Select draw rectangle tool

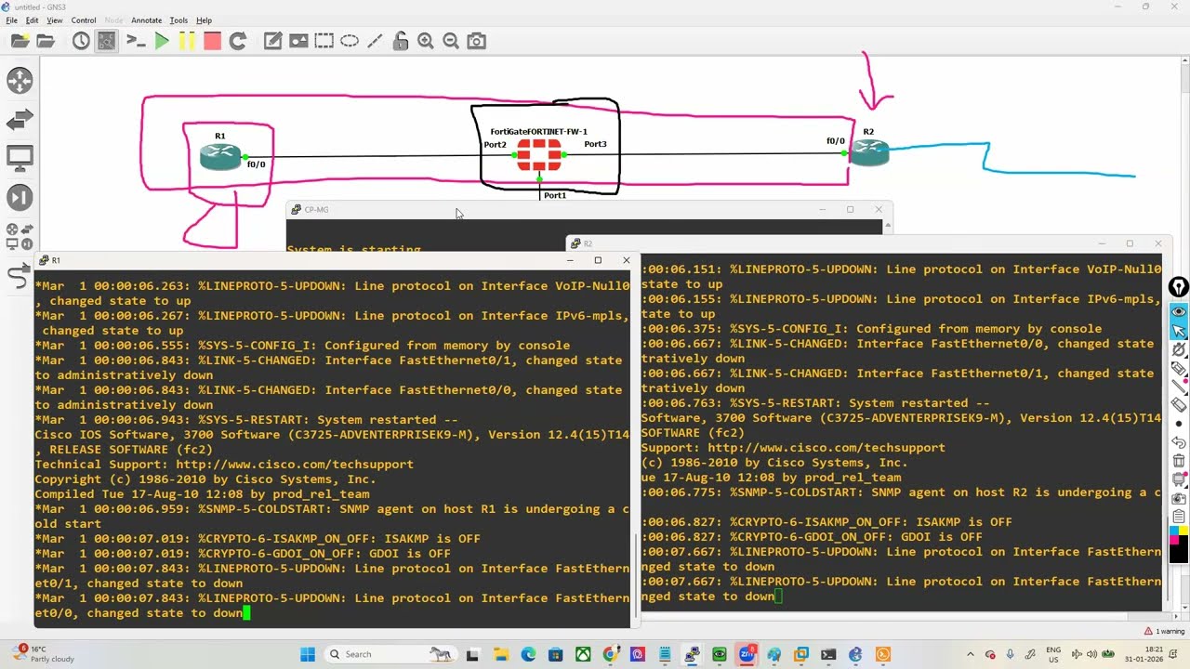[x=324, y=41]
